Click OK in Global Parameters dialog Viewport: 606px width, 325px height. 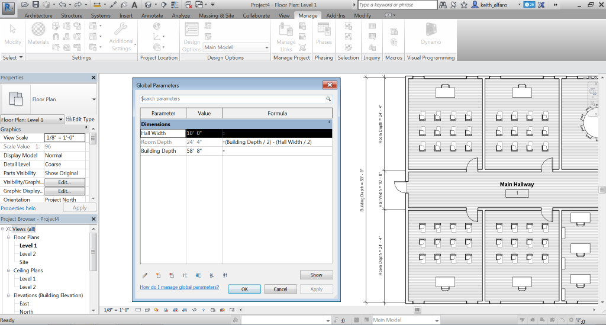pyautogui.click(x=244, y=289)
